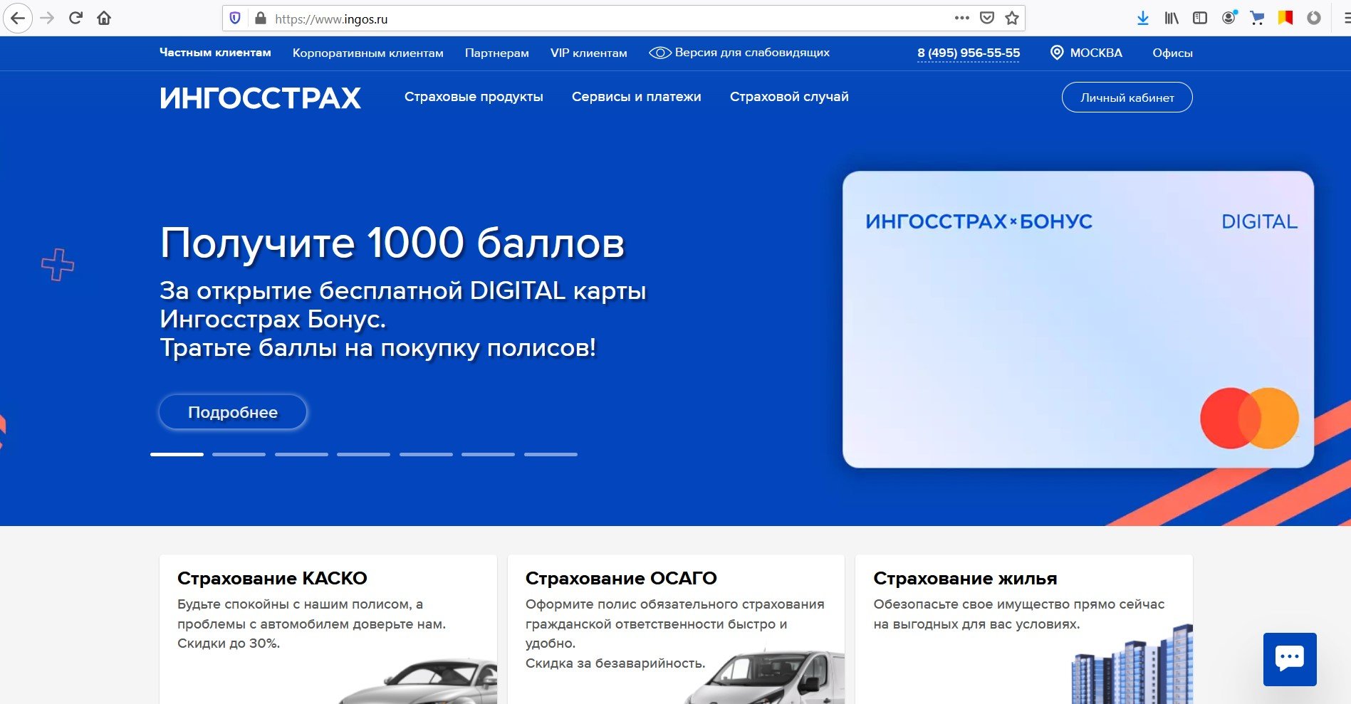Viewport: 1351px width, 704px height.
Task: Open the page actions three-dots menu
Action: (962, 18)
